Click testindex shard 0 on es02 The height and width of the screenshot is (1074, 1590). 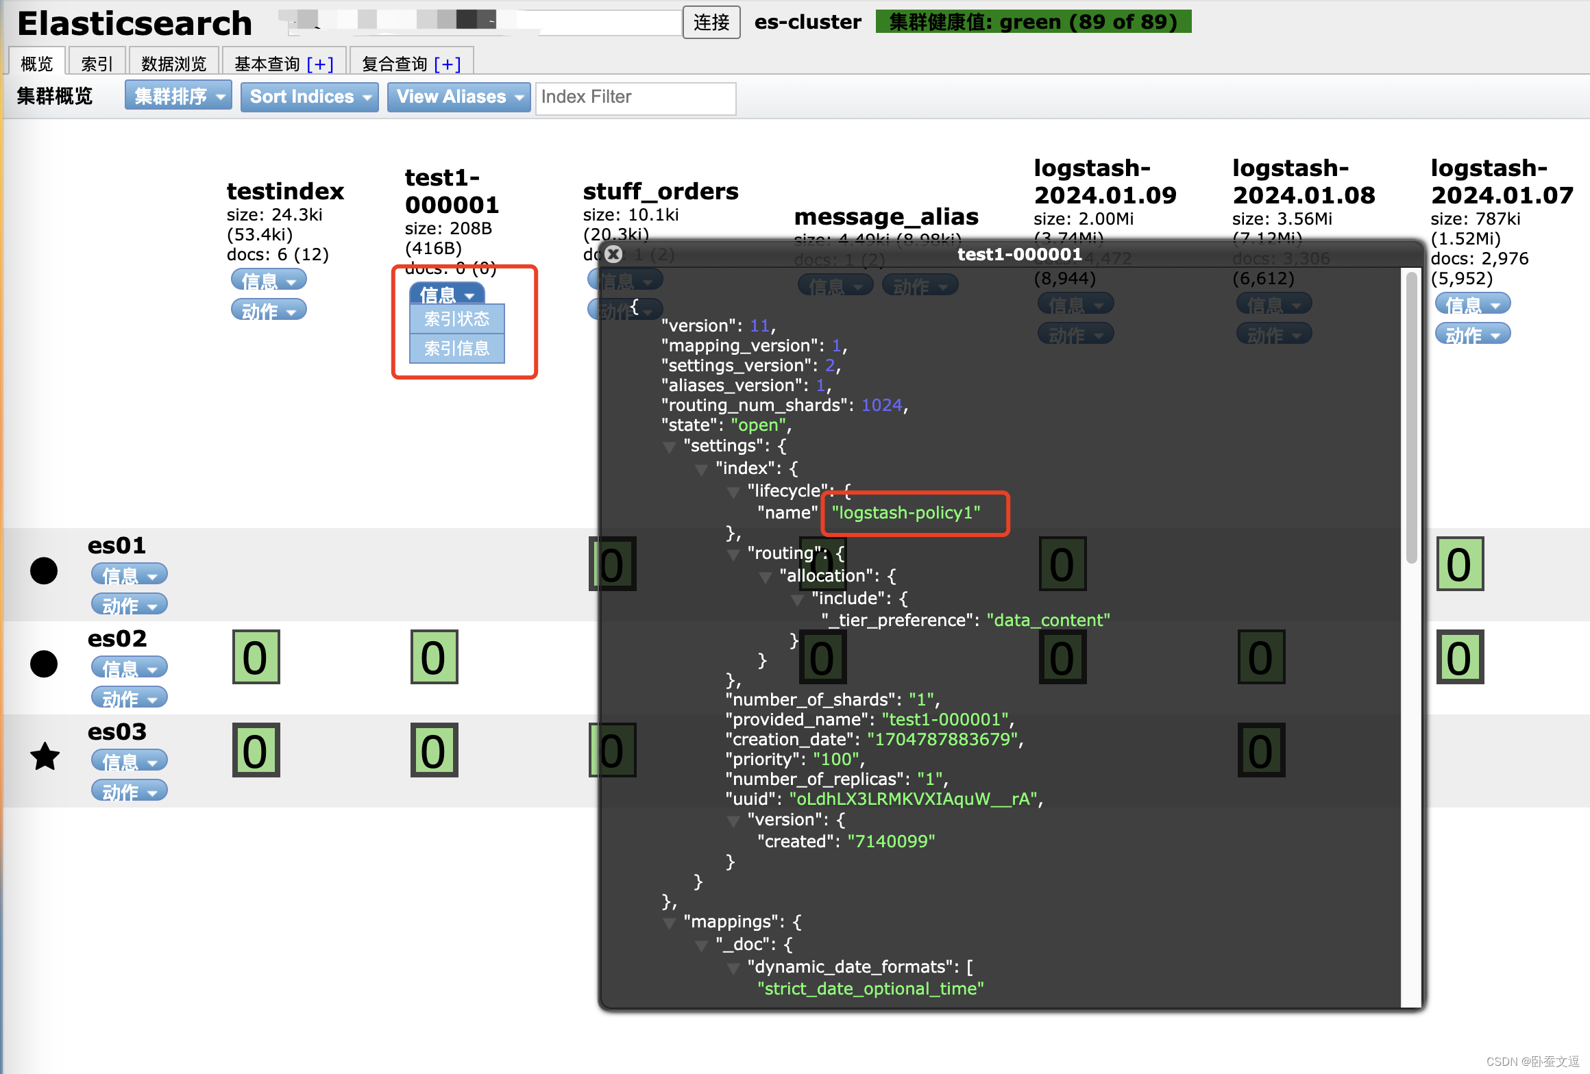(x=256, y=658)
